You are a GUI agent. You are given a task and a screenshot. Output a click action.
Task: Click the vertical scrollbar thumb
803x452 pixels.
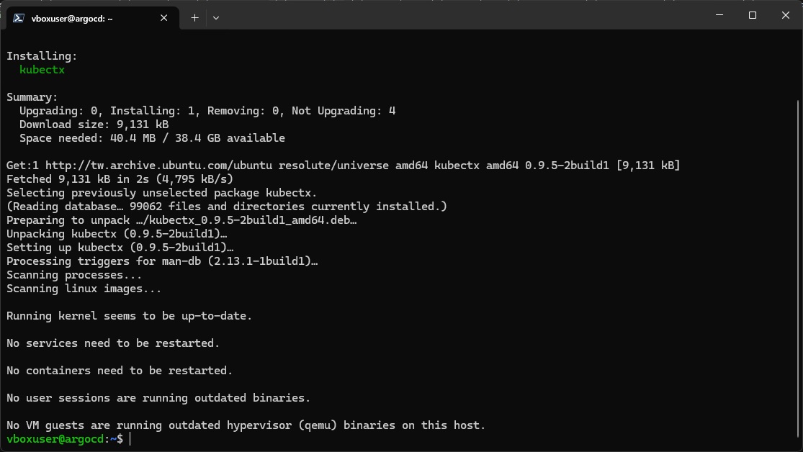click(799, 268)
